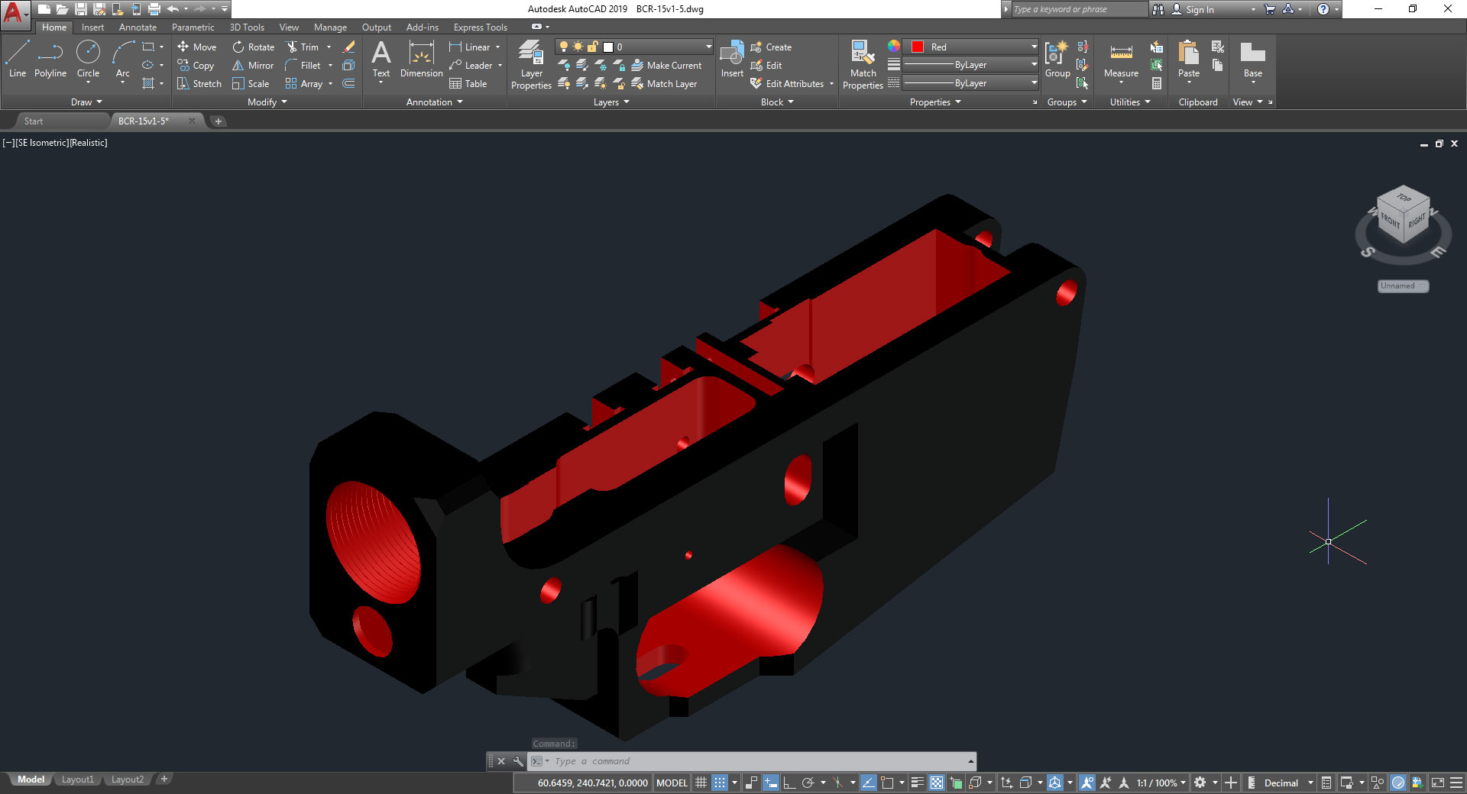Click the Make Current layer button

[x=668, y=65]
